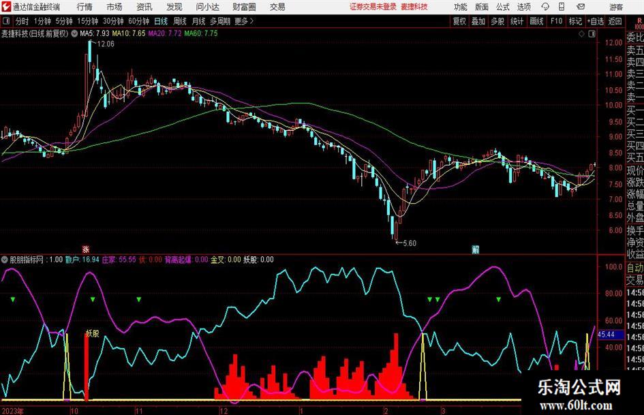Click the 麦捷科技(日线 前复权) chart title
Screen dimensions: 644x415
click(35, 33)
